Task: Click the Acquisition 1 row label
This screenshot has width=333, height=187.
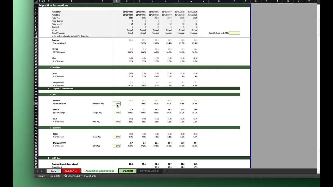Action: (57, 167)
